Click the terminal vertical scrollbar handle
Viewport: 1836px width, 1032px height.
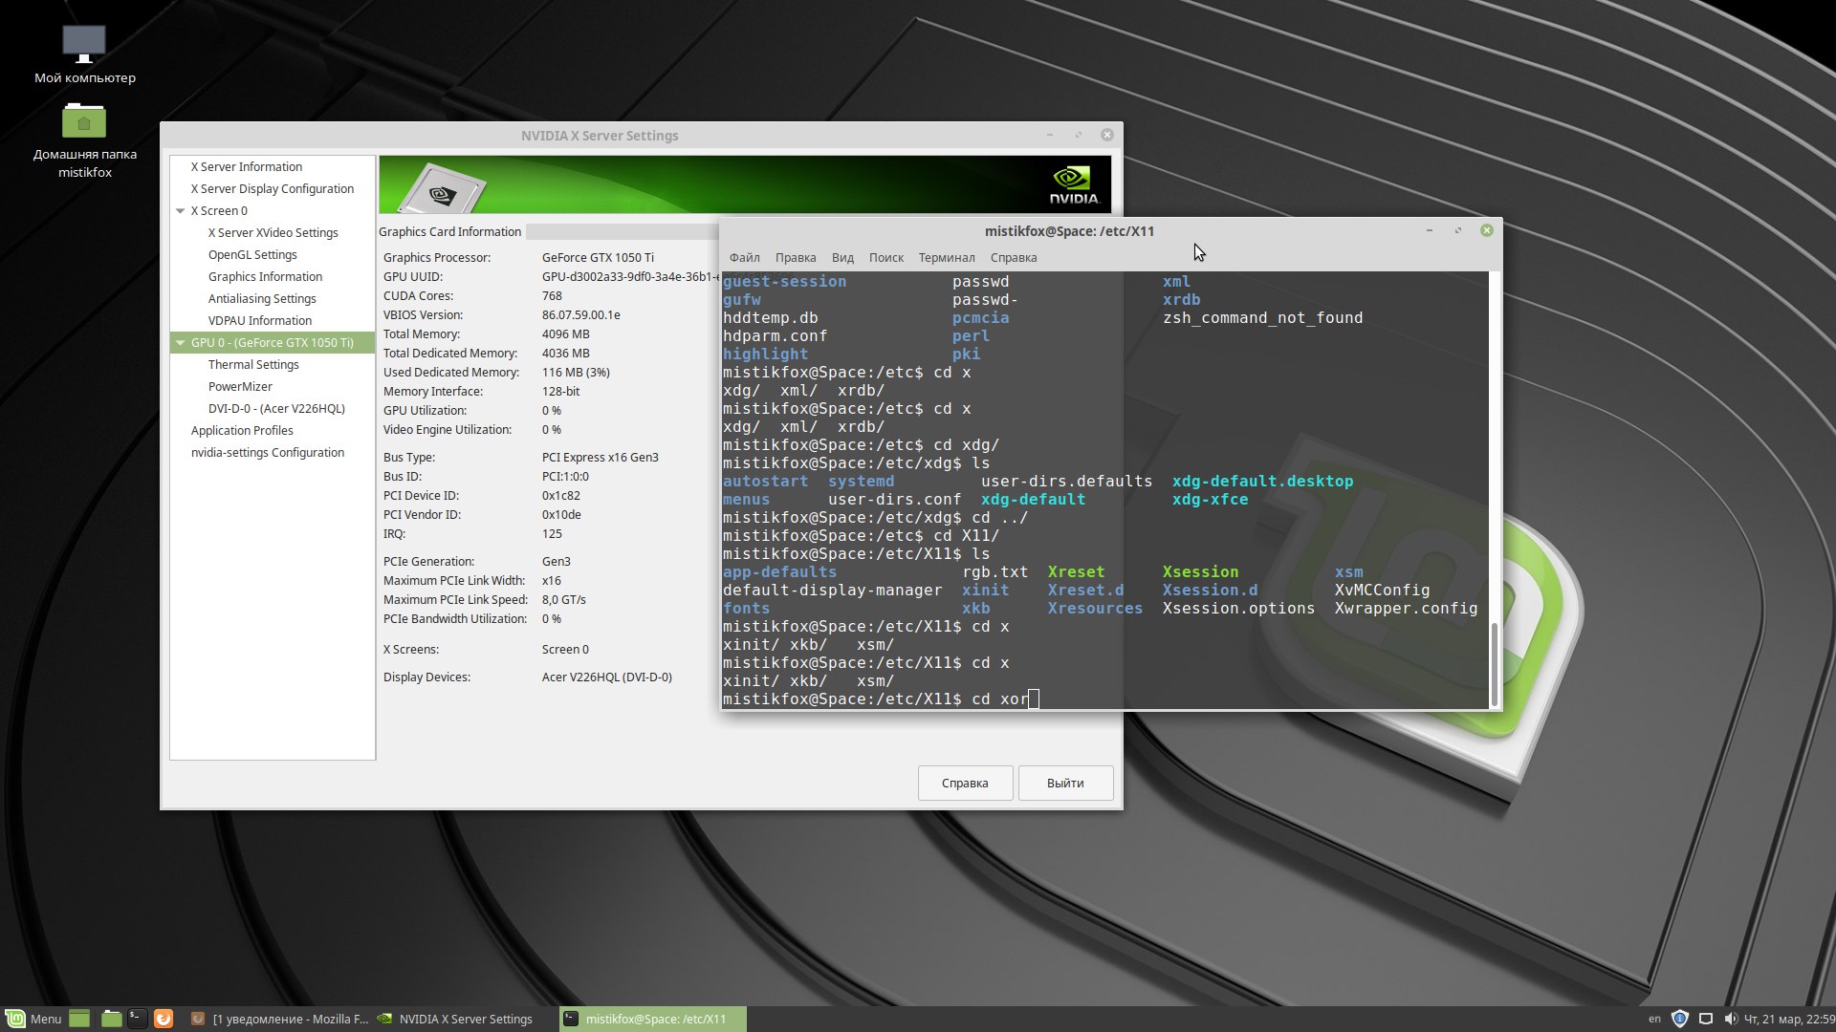(x=1496, y=664)
